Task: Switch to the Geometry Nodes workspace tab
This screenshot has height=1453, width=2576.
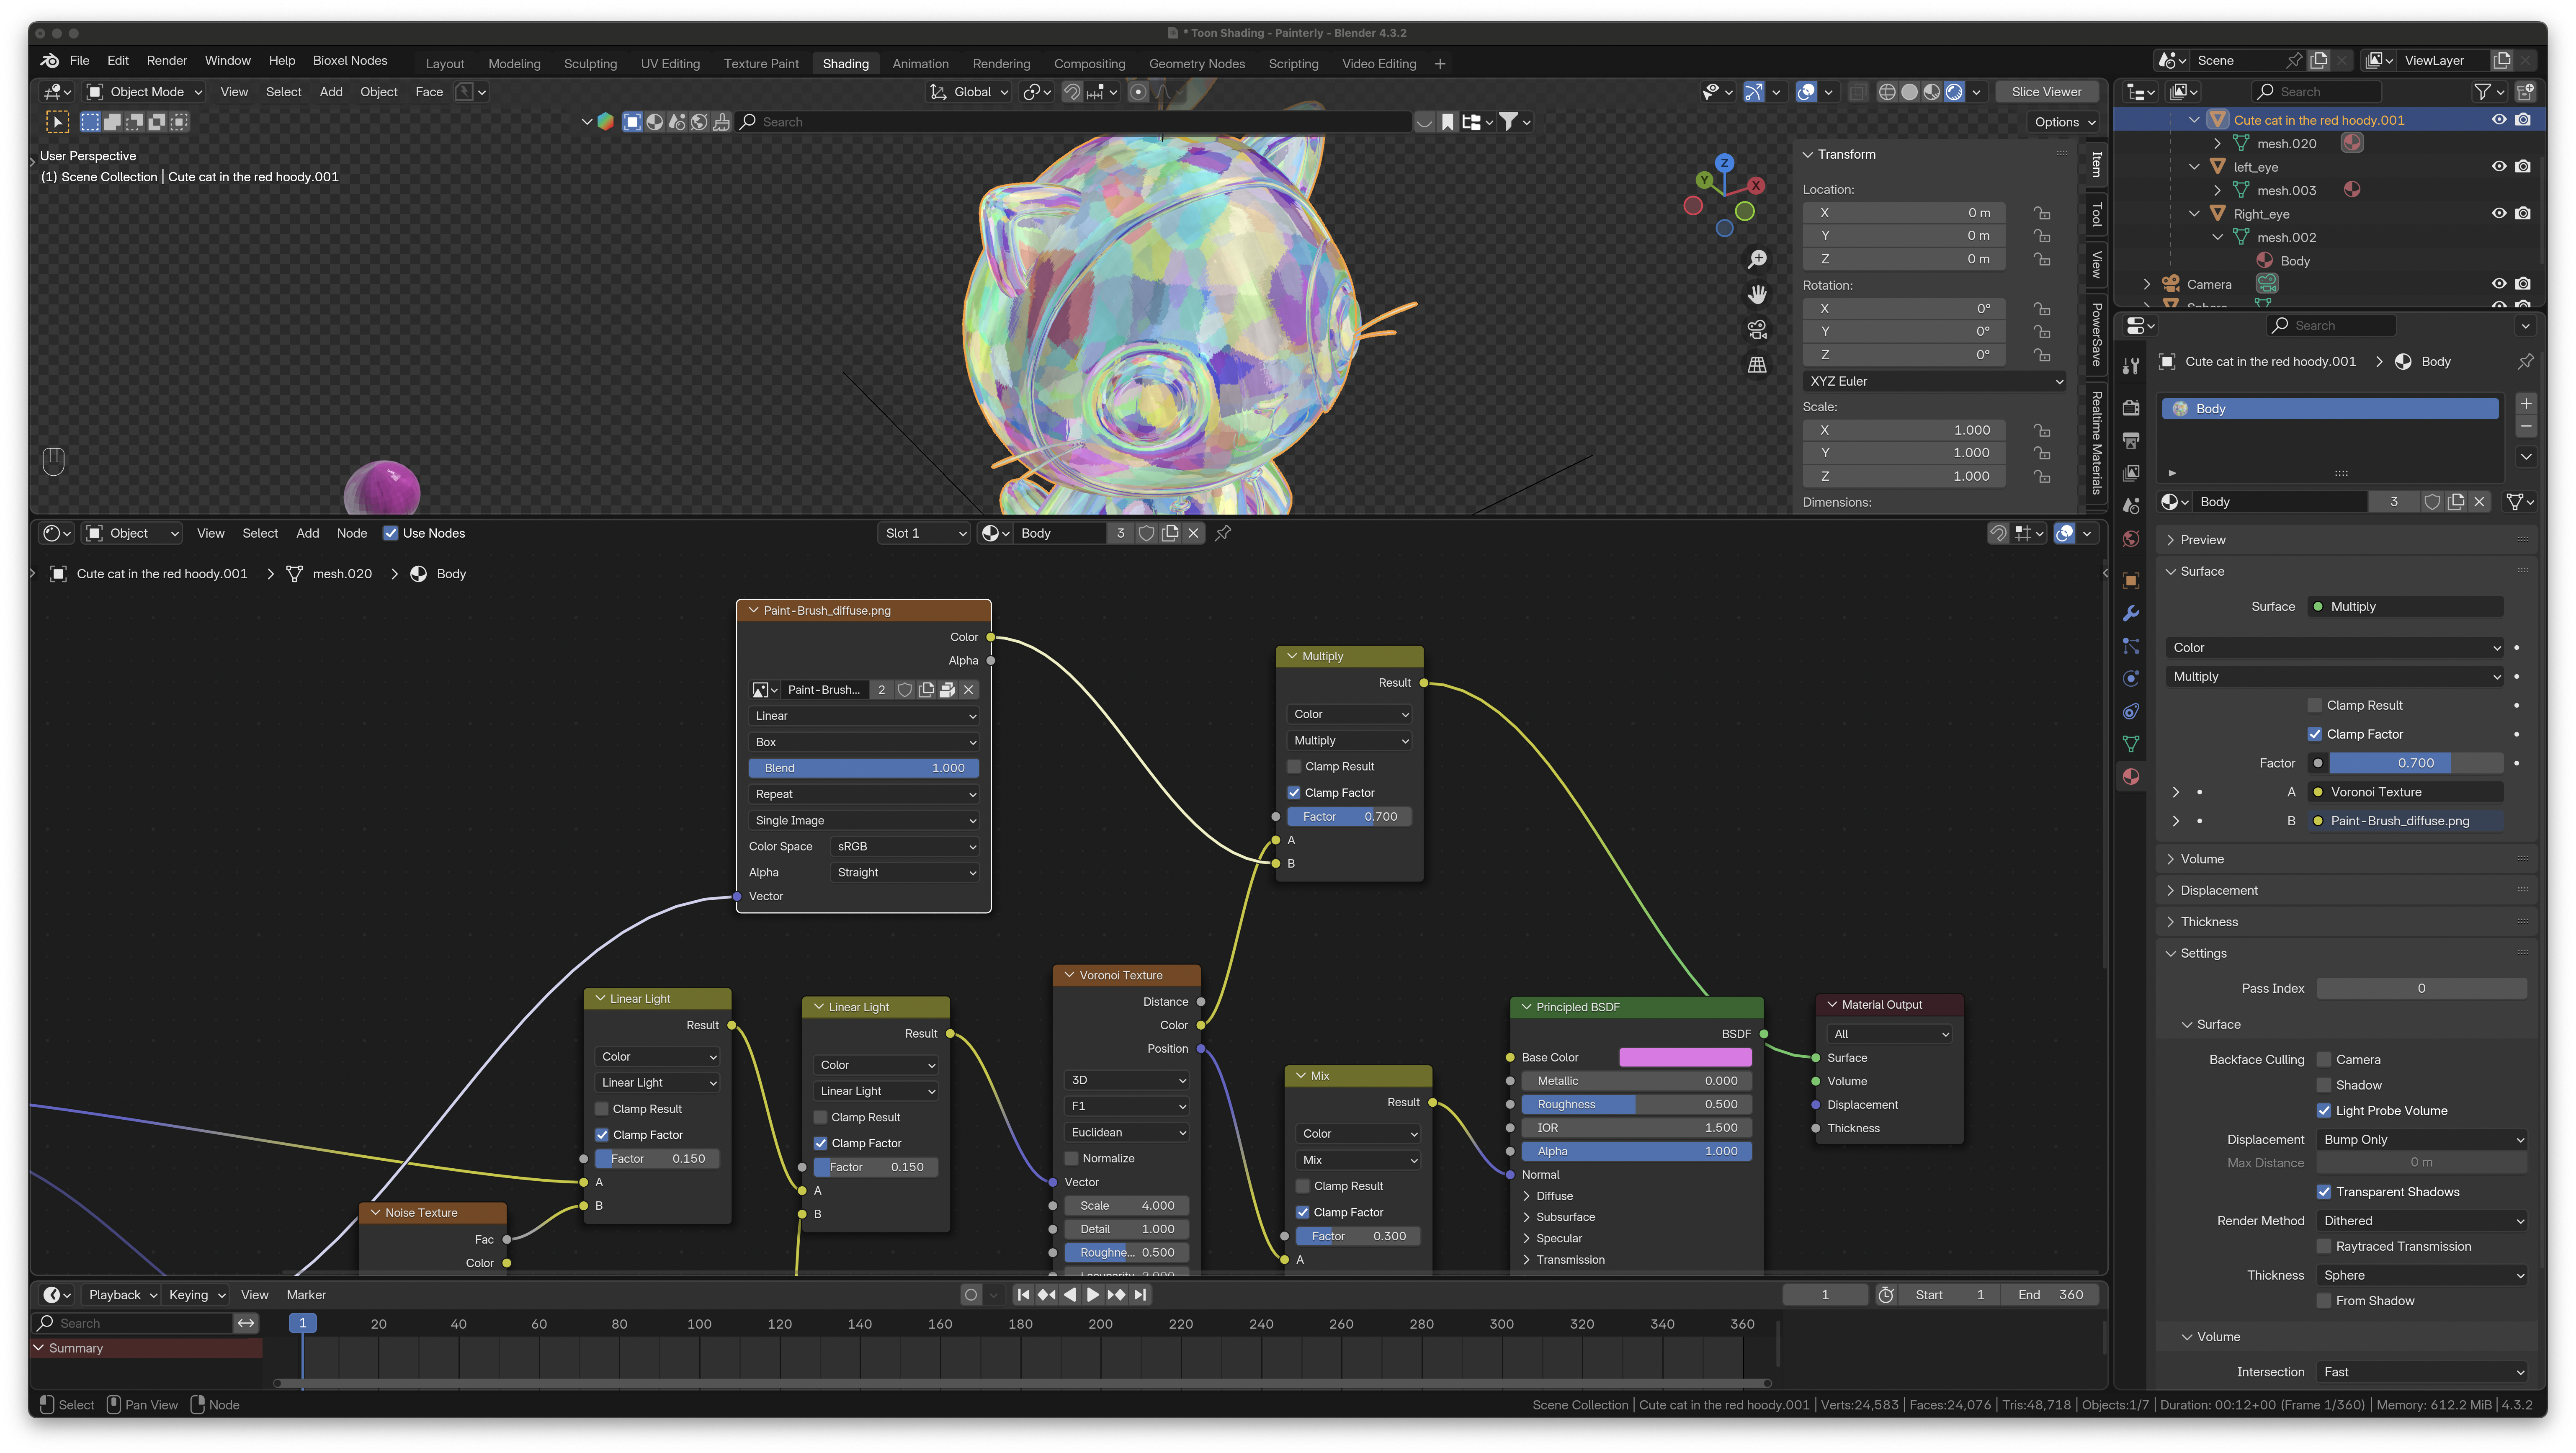Action: pyautogui.click(x=1197, y=64)
